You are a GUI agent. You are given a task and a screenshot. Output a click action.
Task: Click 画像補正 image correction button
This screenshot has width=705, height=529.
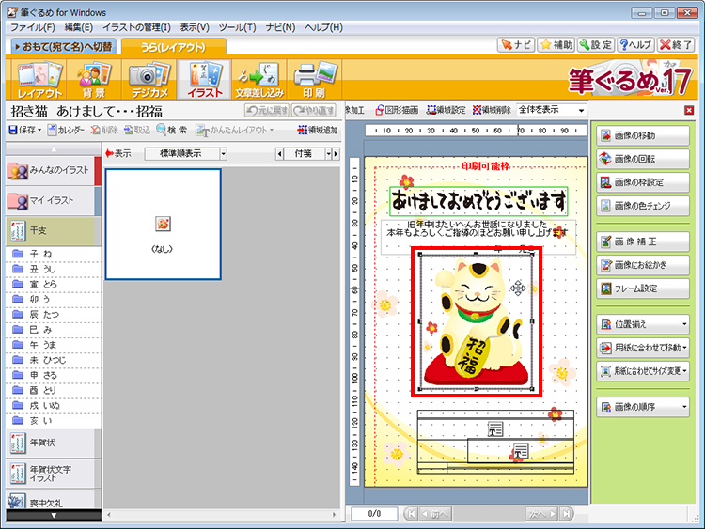tap(643, 241)
